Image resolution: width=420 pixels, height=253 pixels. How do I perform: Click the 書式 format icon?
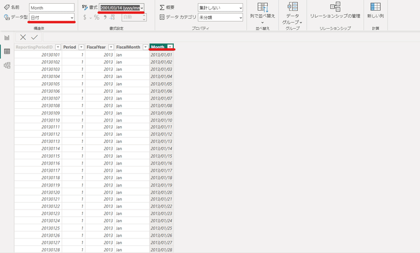85,7
